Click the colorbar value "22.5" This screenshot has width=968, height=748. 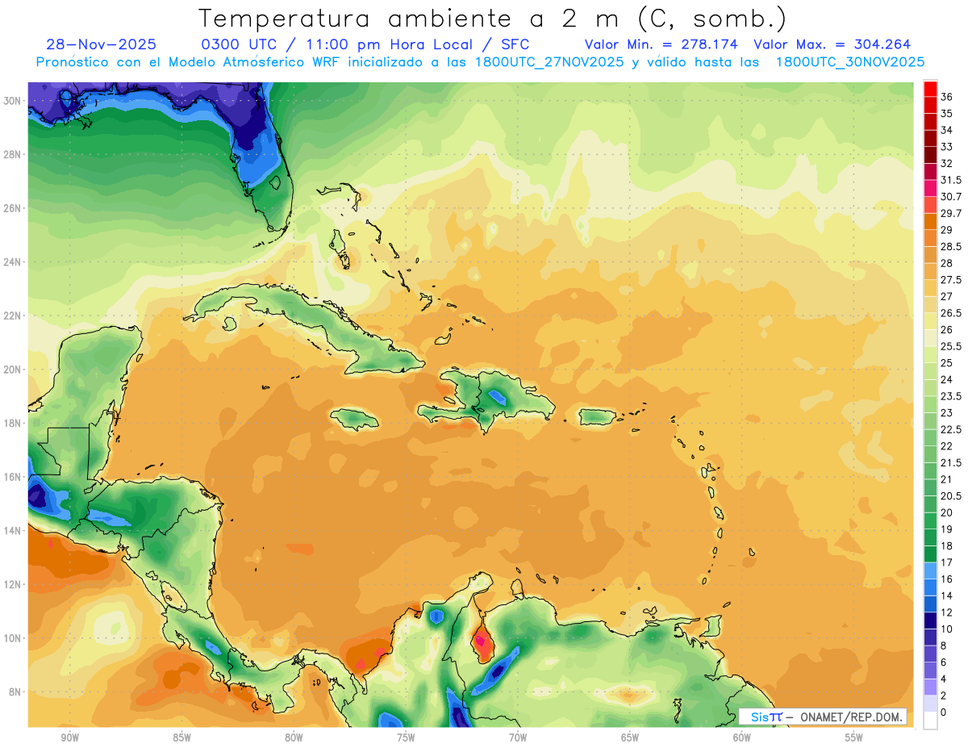[x=951, y=429]
